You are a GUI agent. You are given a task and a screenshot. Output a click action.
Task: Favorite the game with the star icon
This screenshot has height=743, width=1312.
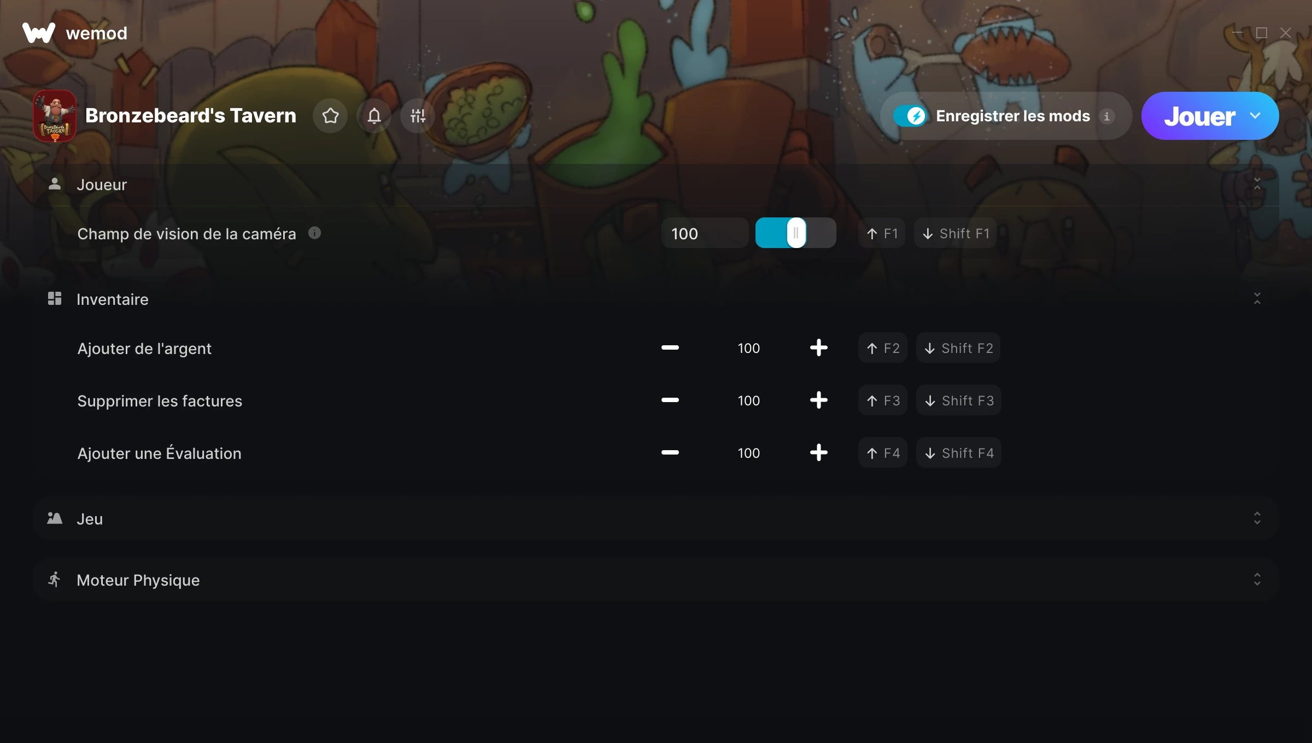click(330, 116)
